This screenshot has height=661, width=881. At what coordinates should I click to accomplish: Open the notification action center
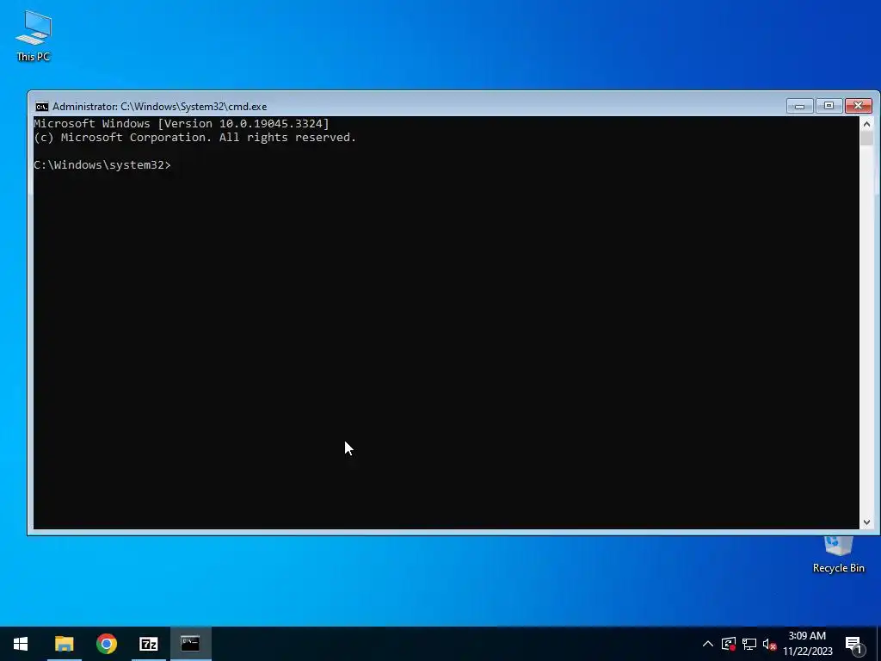click(x=853, y=644)
